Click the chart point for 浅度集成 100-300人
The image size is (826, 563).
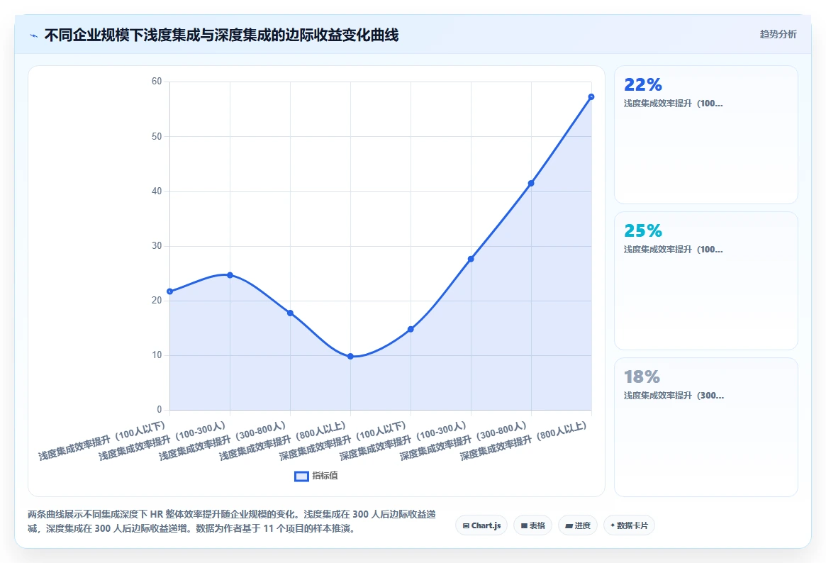coord(230,275)
